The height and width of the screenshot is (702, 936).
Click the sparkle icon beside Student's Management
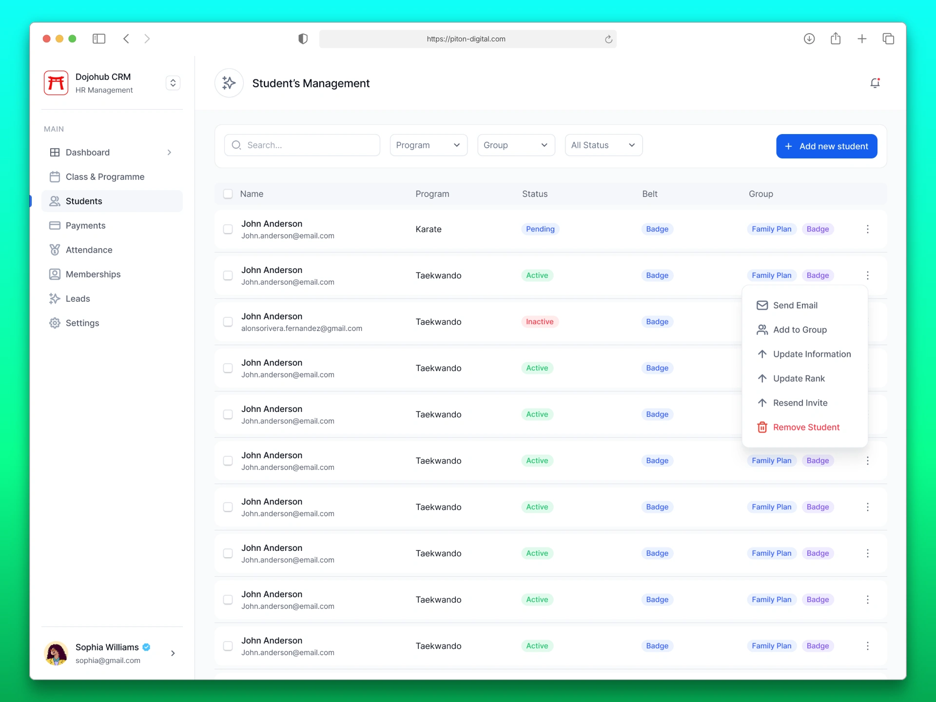(x=229, y=83)
